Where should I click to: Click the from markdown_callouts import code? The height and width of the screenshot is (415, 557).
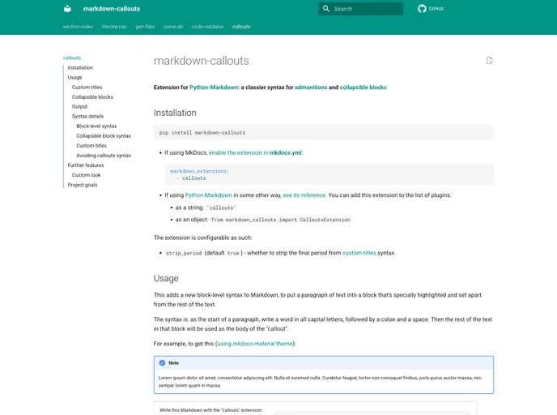281,220
